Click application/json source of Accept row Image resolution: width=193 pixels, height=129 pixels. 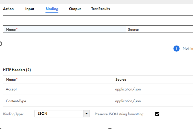pos(128,89)
